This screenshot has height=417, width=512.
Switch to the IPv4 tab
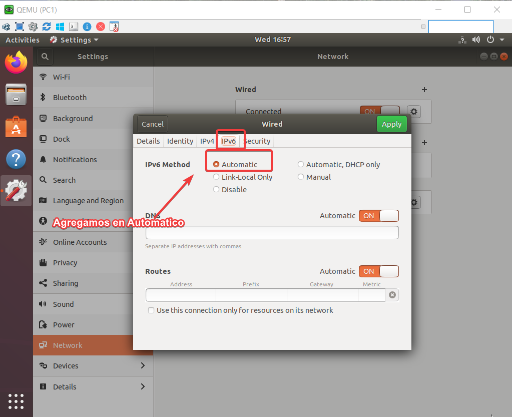(x=207, y=141)
